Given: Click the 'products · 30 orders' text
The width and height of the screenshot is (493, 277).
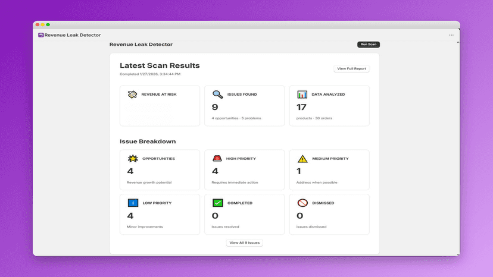Looking at the screenshot, I should pos(314,118).
